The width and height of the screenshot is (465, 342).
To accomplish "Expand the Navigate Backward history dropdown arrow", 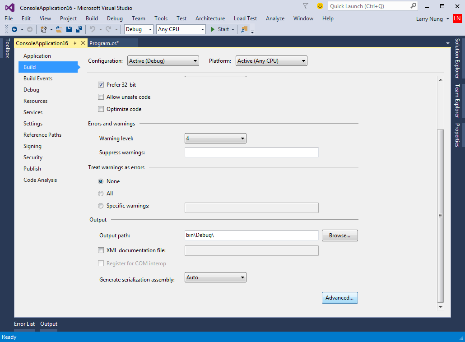I will 22,29.
